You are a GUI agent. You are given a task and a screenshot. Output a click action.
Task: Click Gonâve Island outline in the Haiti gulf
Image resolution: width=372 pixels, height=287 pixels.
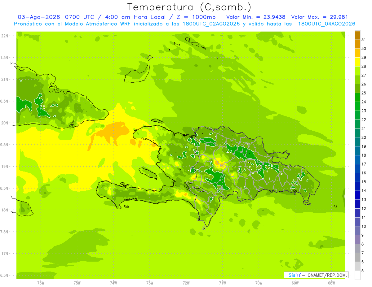click(149, 173)
